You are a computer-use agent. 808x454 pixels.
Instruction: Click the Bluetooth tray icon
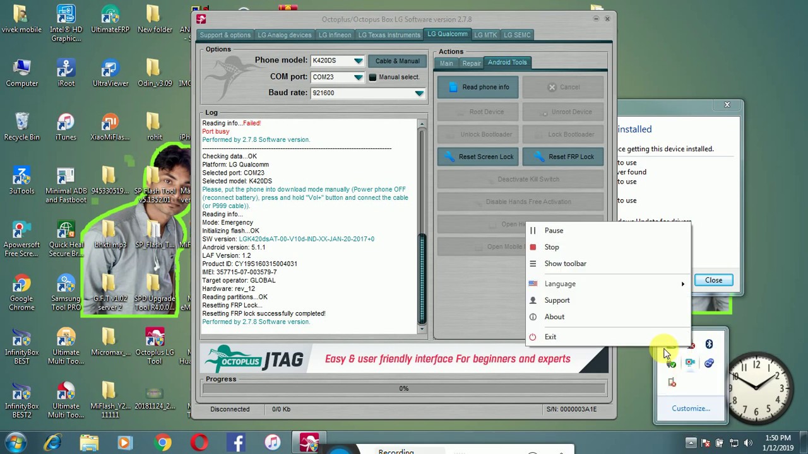click(x=709, y=344)
